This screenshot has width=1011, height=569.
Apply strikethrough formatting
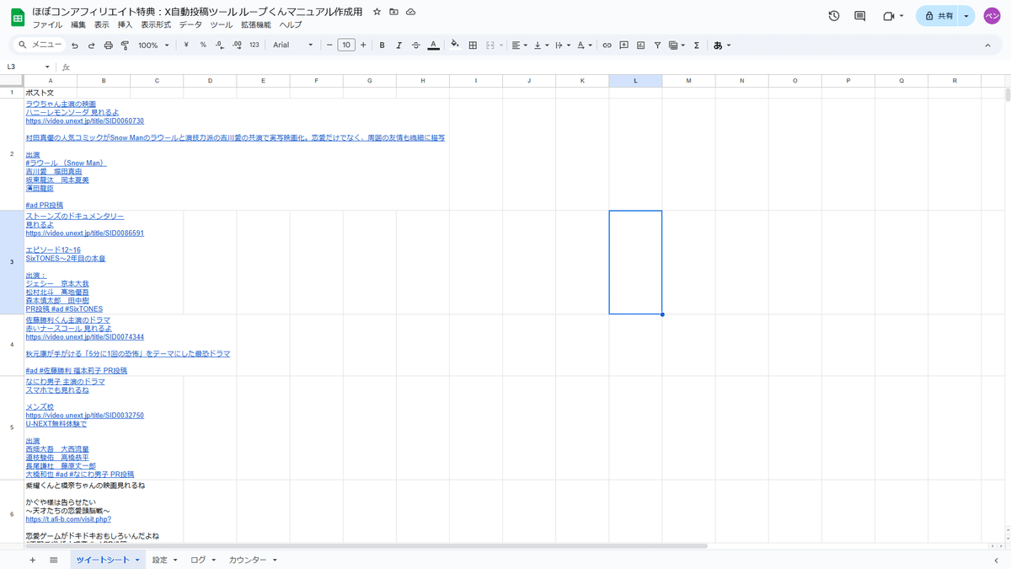pyautogui.click(x=416, y=46)
